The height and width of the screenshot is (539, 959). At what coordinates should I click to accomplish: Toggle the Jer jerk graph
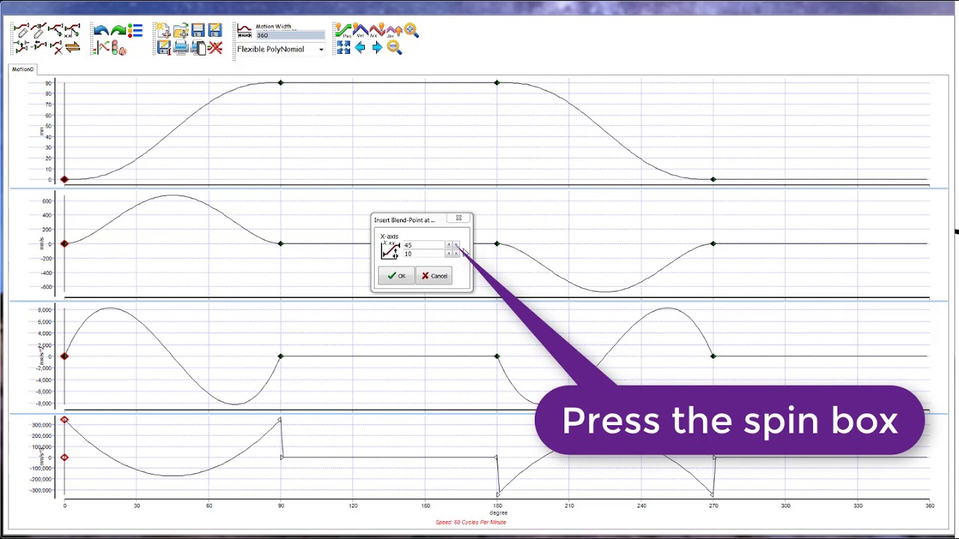[394, 30]
